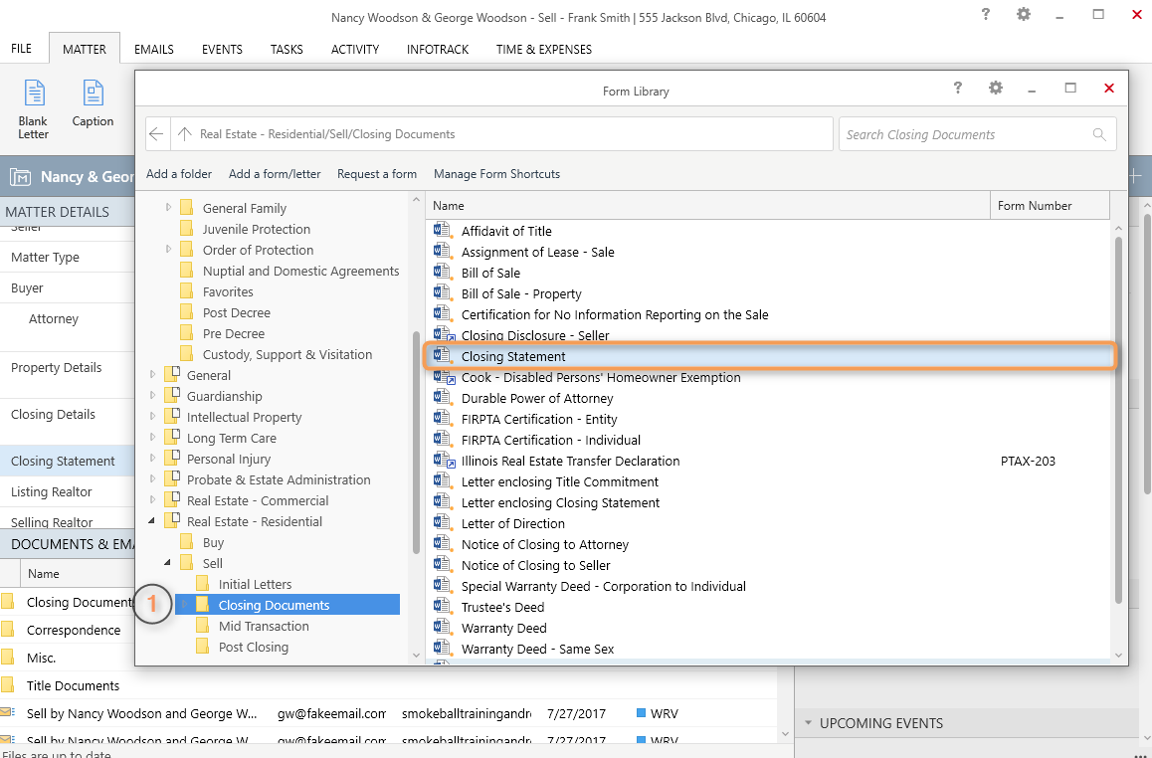The image size is (1152, 758).
Task: Click the Blank Letter icon
Action: coord(34,95)
